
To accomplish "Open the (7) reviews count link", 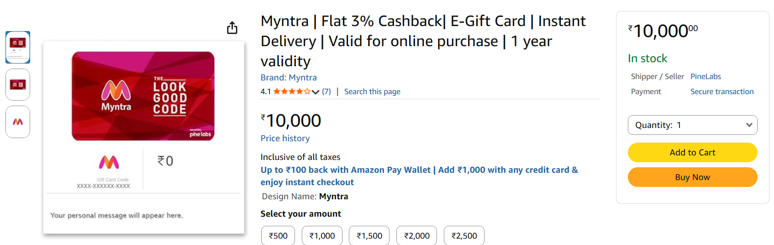I will tap(326, 91).
